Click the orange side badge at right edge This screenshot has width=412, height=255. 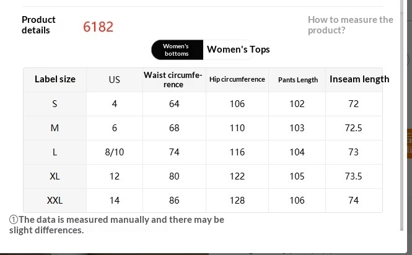[409, 143]
